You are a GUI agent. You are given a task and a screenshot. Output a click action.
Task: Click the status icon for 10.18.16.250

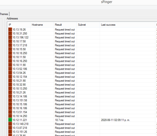pos(10,61)
